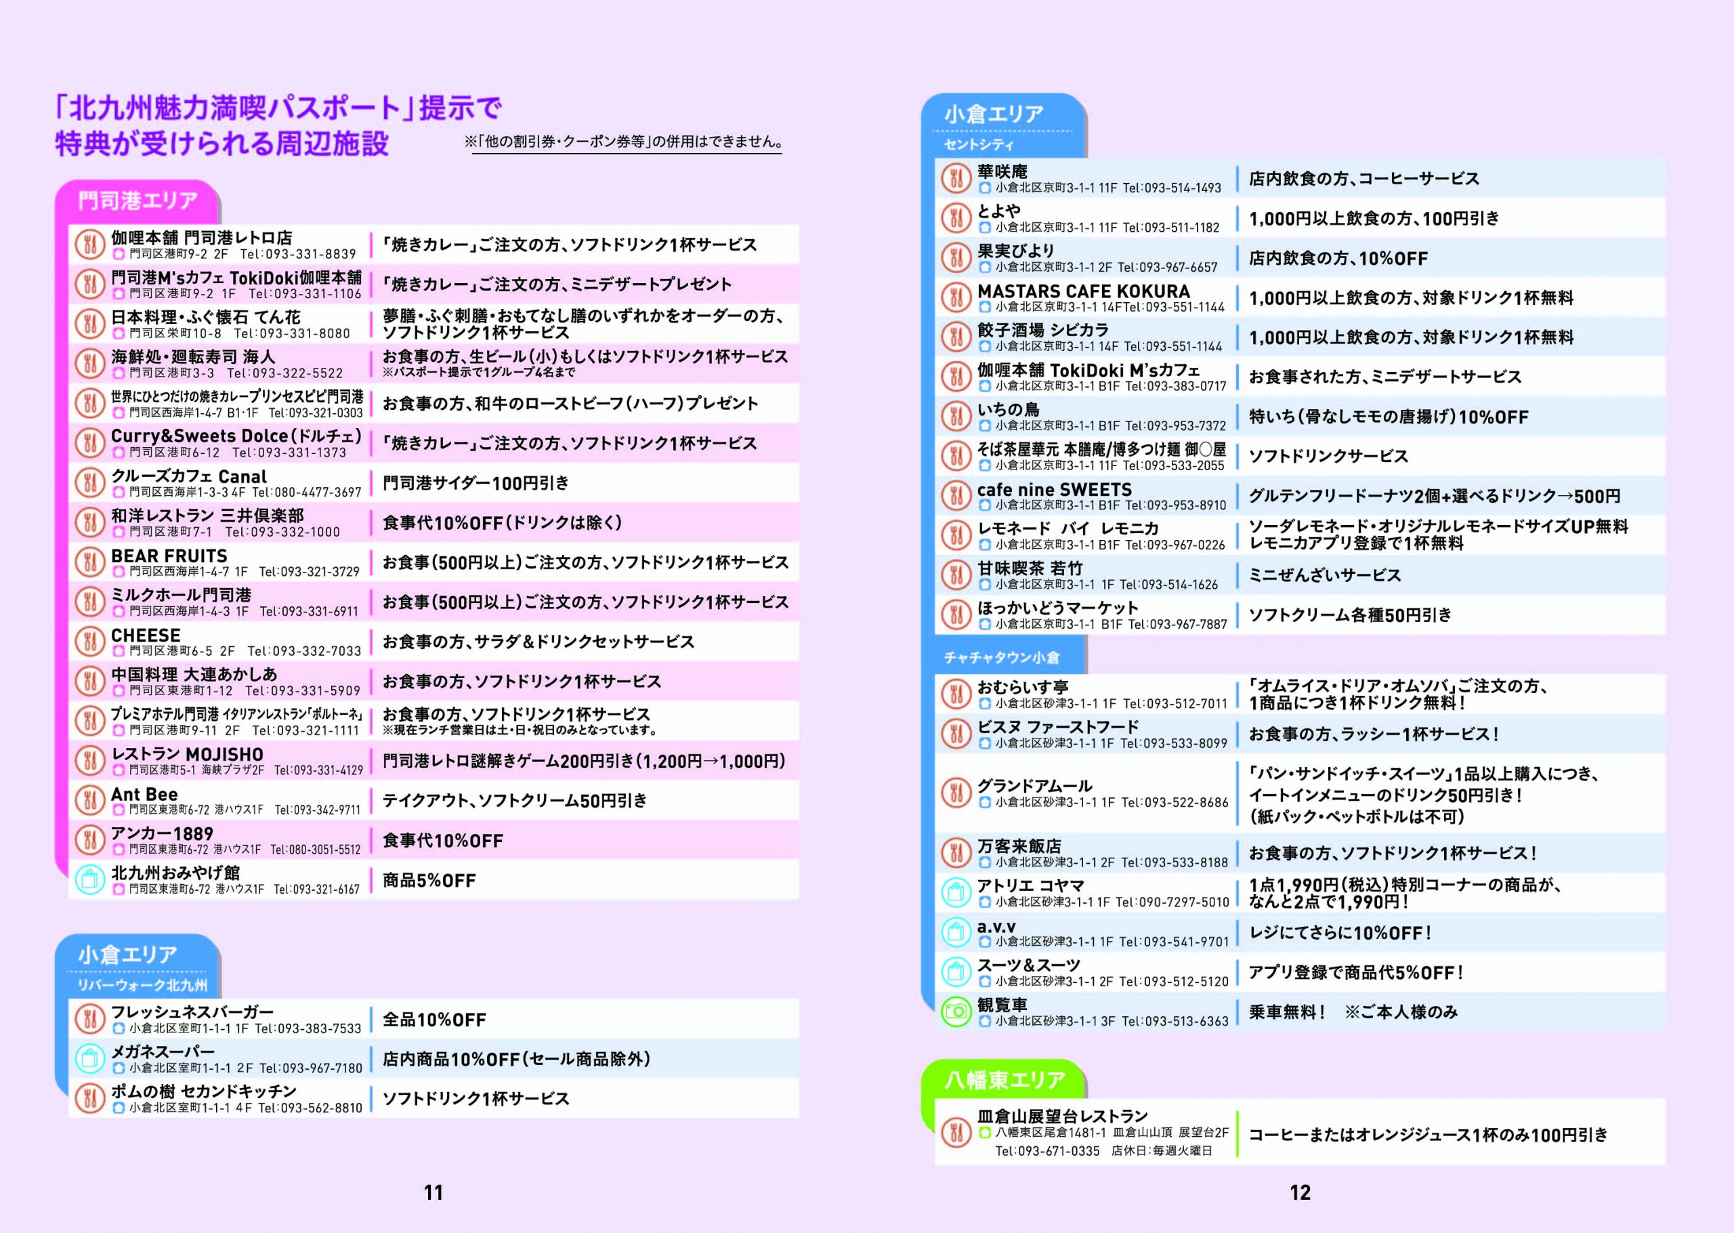The height and width of the screenshot is (1233, 1734).
Task: Select the green 八幡東エリア section tab
Action: point(1004,1079)
